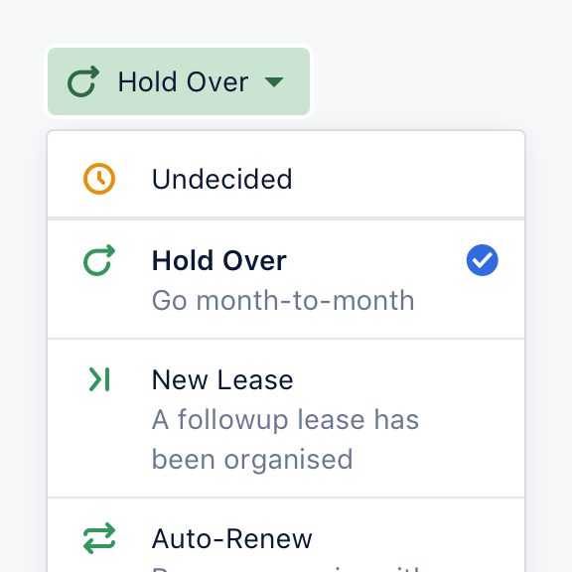Click the partially hidden Auto-Renew description

288,569
